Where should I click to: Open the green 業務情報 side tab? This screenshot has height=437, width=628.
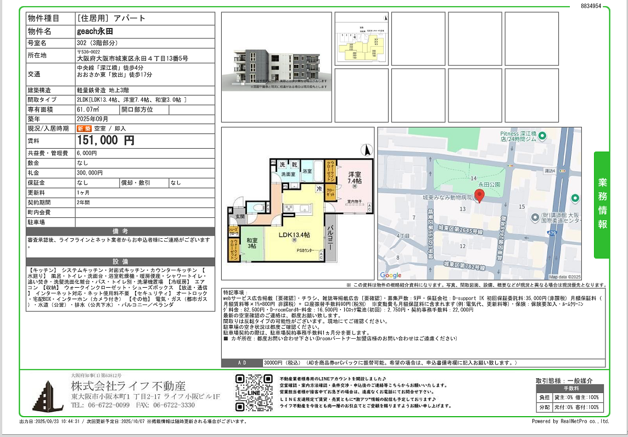coord(602,204)
